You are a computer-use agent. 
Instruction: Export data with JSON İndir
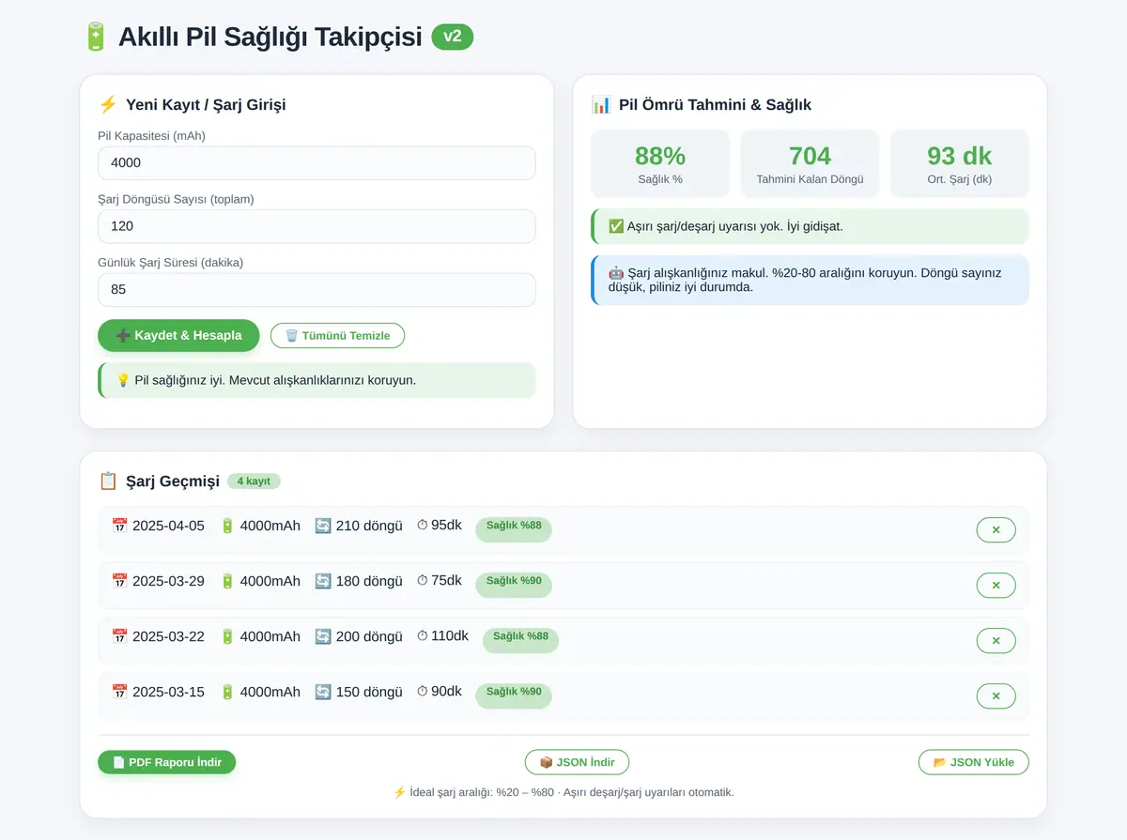point(577,762)
